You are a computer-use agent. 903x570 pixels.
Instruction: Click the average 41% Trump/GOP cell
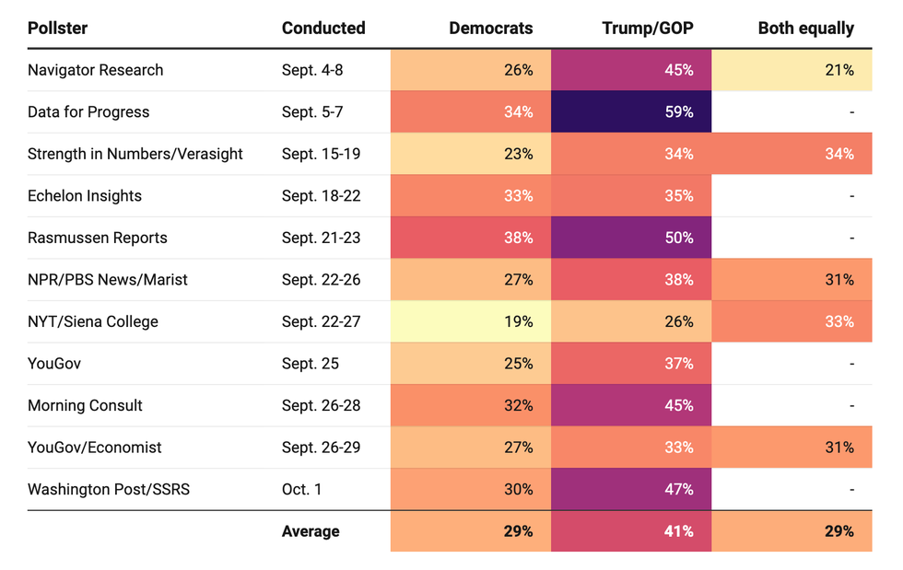pyautogui.click(x=631, y=531)
